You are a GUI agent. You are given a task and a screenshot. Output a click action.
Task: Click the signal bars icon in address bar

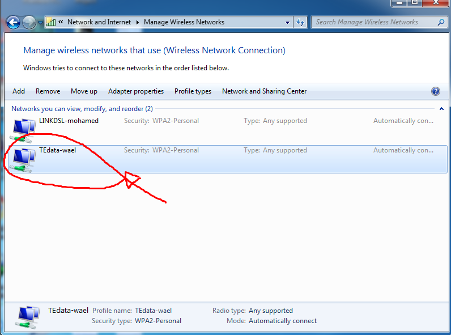[x=51, y=22]
